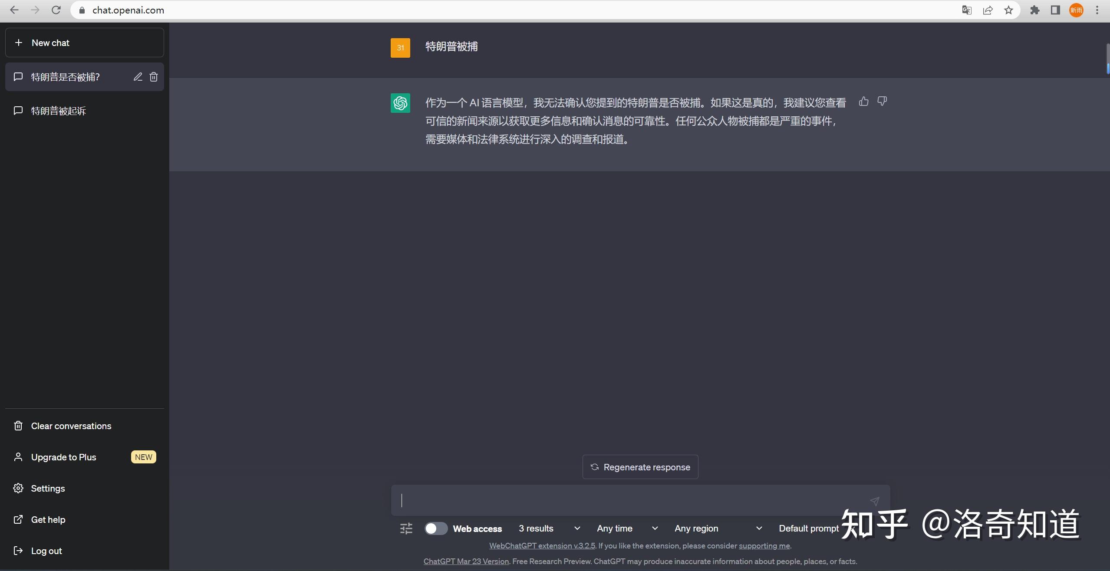Image resolution: width=1110 pixels, height=571 pixels.
Task: Open the browser side panel icon
Action: [x=1055, y=10]
